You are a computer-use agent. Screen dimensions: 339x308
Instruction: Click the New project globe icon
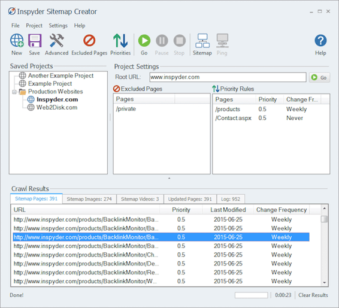17,40
